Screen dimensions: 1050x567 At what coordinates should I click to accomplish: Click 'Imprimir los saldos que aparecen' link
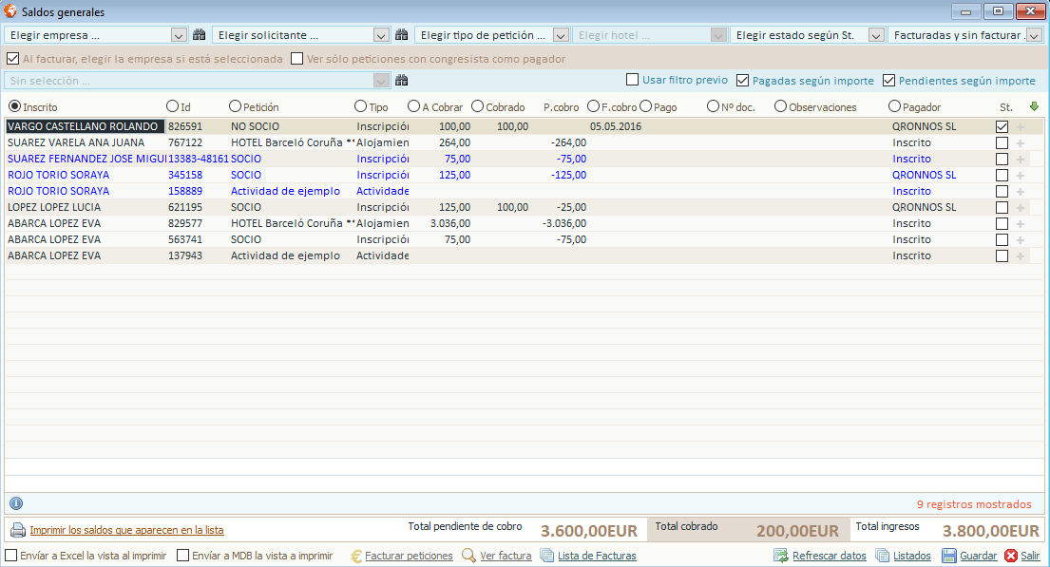pos(126,530)
